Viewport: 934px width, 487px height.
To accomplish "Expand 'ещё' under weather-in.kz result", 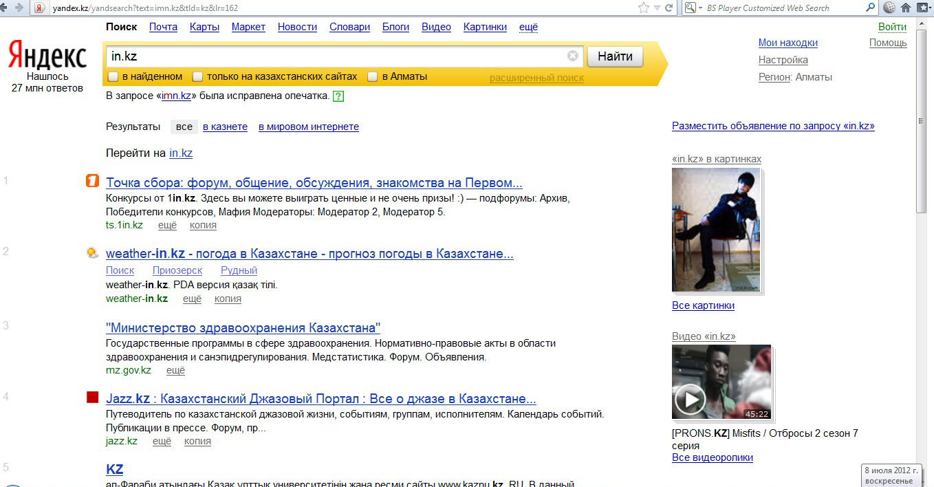I will [x=192, y=299].
